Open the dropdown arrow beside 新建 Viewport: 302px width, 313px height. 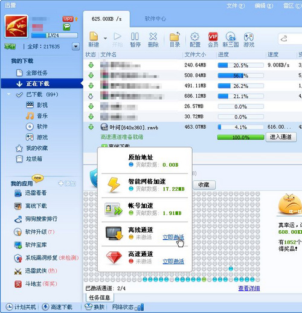tap(105, 38)
